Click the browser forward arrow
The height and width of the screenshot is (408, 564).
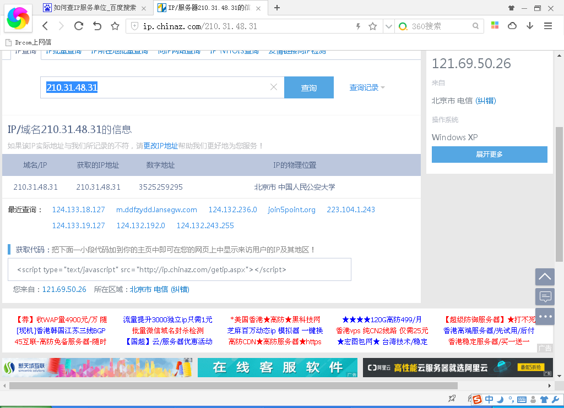61,26
